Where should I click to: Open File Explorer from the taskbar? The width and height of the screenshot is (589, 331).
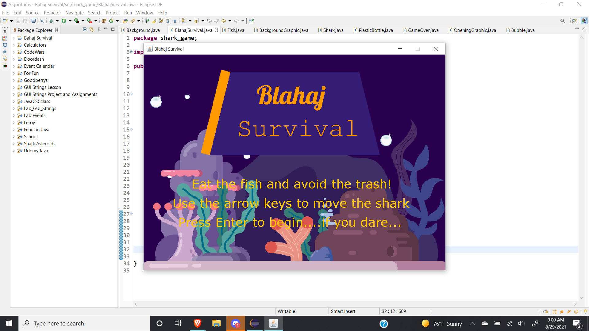(216, 323)
